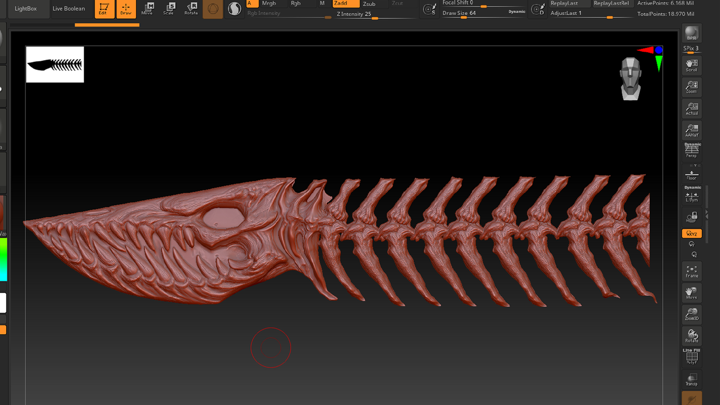Toggle the Floor grid
The height and width of the screenshot is (405, 720).
coord(691,174)
